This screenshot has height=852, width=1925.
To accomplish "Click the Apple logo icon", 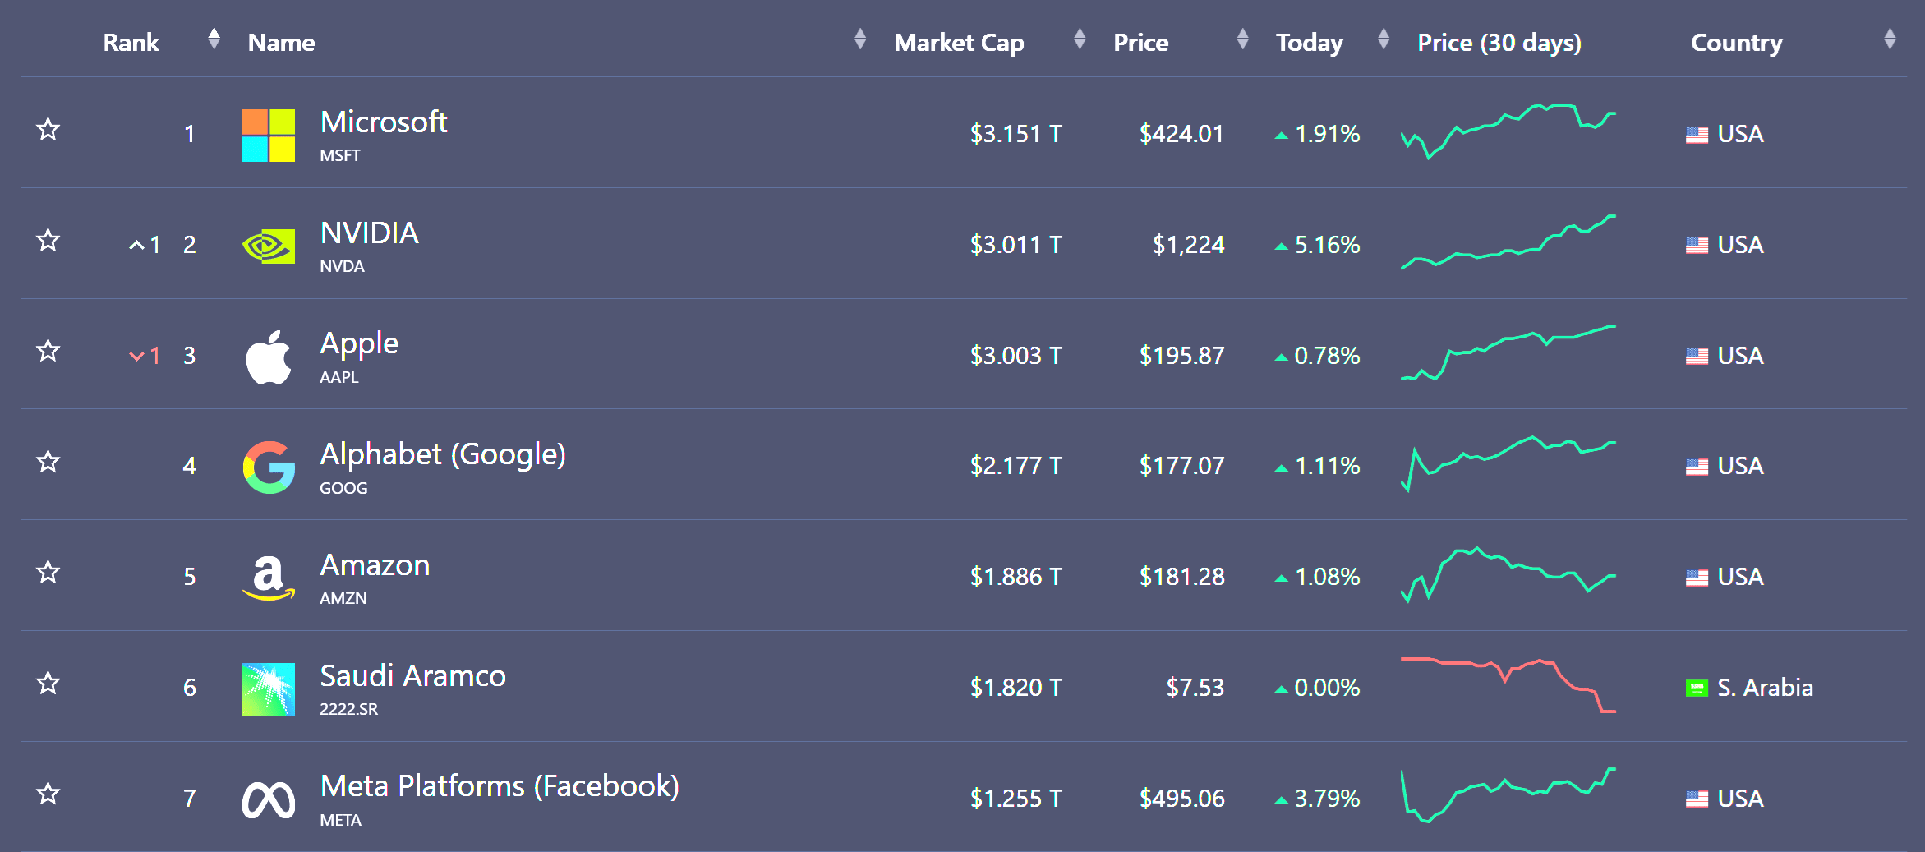I will point(269,357).
